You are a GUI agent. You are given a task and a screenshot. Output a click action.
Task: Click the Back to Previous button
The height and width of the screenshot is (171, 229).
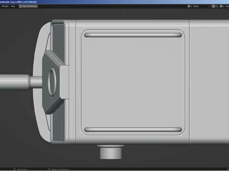28,6
